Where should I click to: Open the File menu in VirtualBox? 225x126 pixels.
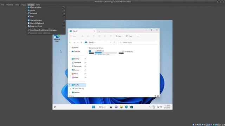[3, 5]
